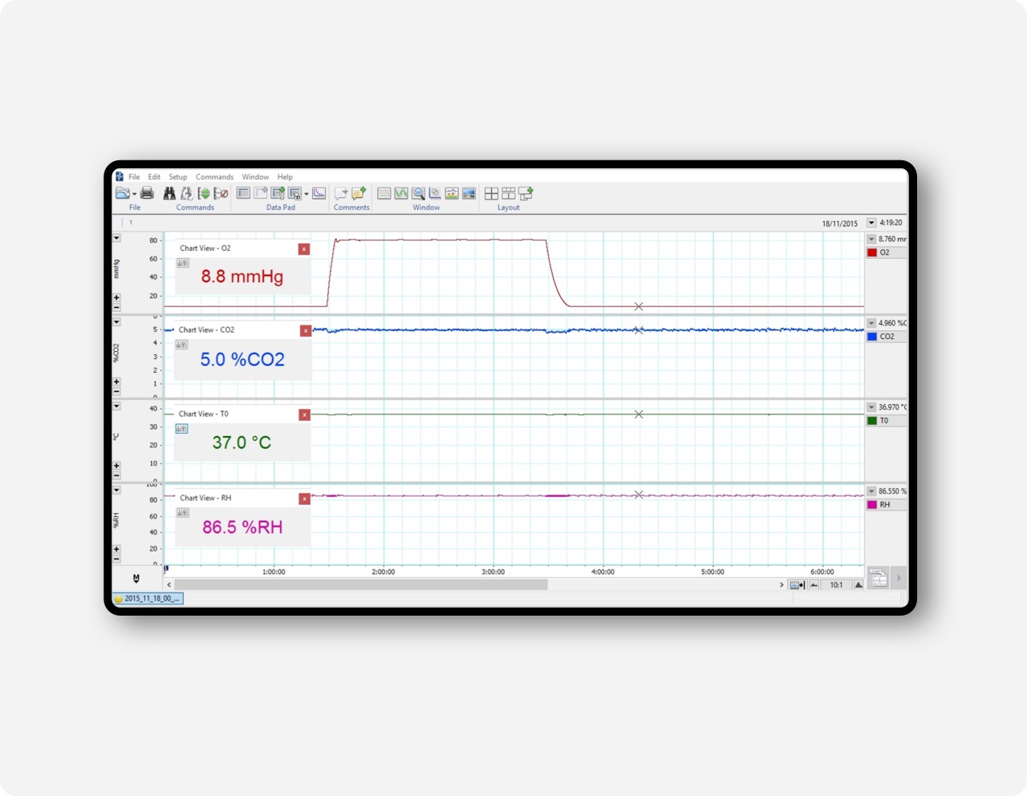Click the Scope View waveform icon
The height and width of the screenshot is (796, 1027).
(x=401, y=193)
